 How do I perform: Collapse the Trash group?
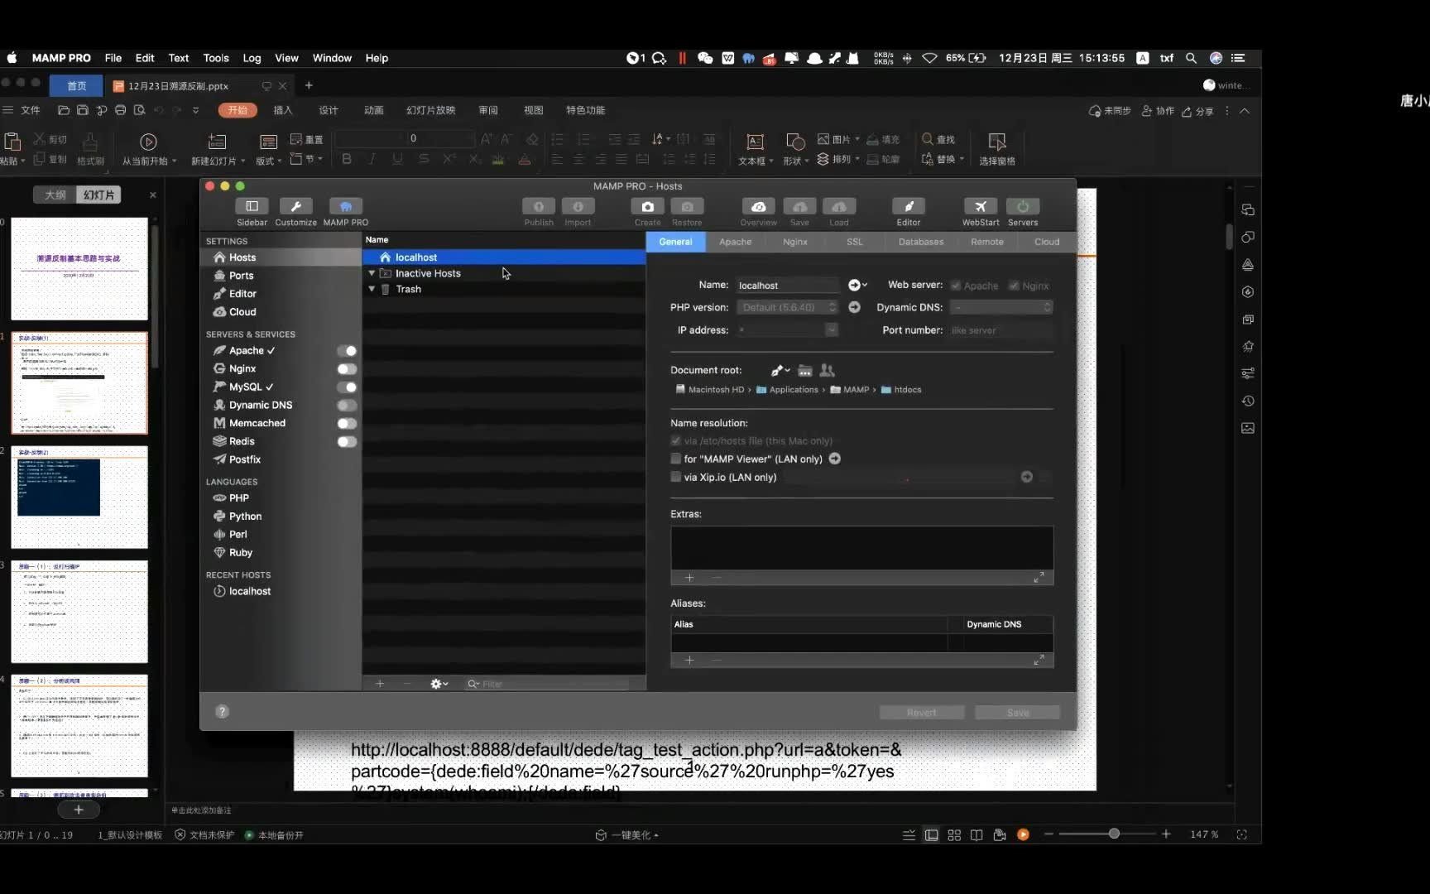(372, 289)
